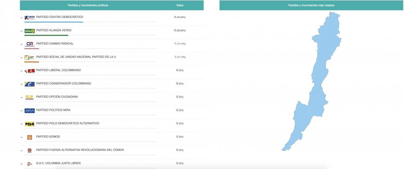404x169 pixels.
Task: Expand the Partido de la U row
Action: pyautogui.click(x=22, y=58)
